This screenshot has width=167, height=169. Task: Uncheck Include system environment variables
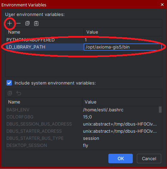tap(9, 83)
